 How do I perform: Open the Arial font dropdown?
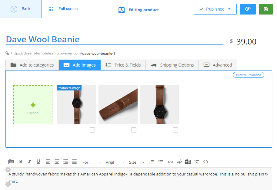tap(115, 162)
